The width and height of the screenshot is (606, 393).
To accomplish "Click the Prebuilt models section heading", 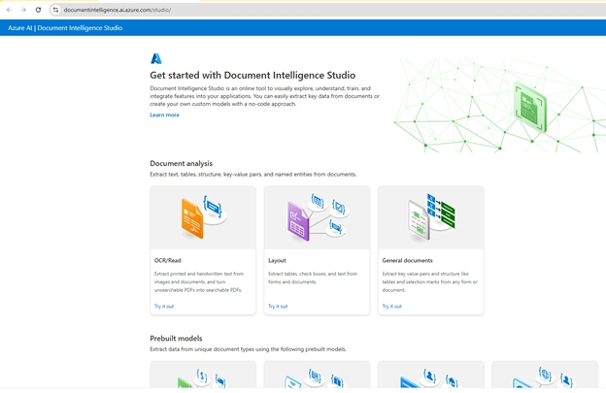I will (176, 339).
